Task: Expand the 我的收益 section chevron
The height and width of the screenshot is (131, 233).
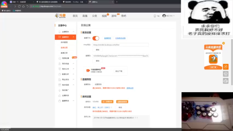Action: click(x=74, y=63)
